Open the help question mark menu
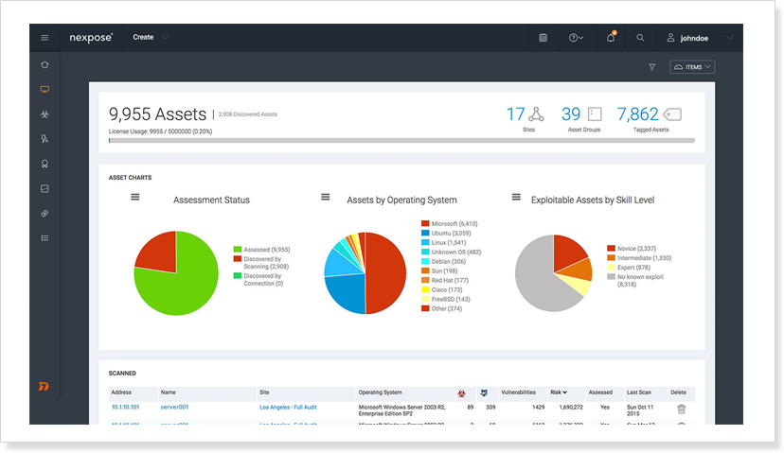This screenshot has height=453, width=784. (x=576, y=38)
